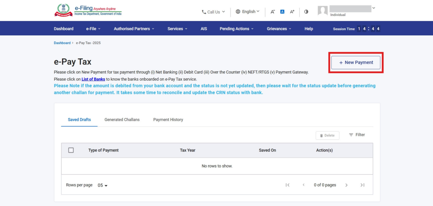Open the List of Banks link
The height and width of the screenshot is (206, 433).
93,79
